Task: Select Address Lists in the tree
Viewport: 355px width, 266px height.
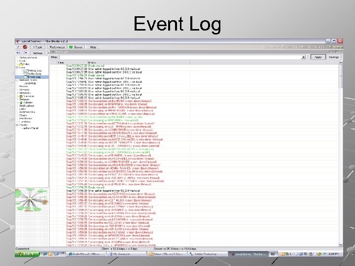Action: pos(27,112)
